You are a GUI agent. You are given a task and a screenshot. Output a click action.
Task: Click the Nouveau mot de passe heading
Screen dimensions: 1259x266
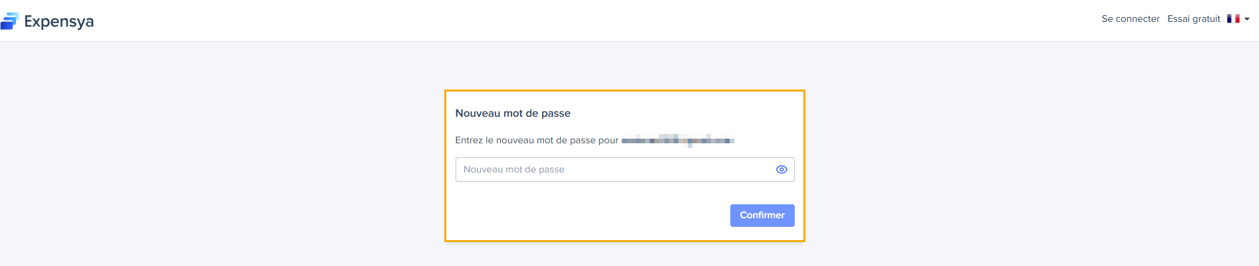513,113
